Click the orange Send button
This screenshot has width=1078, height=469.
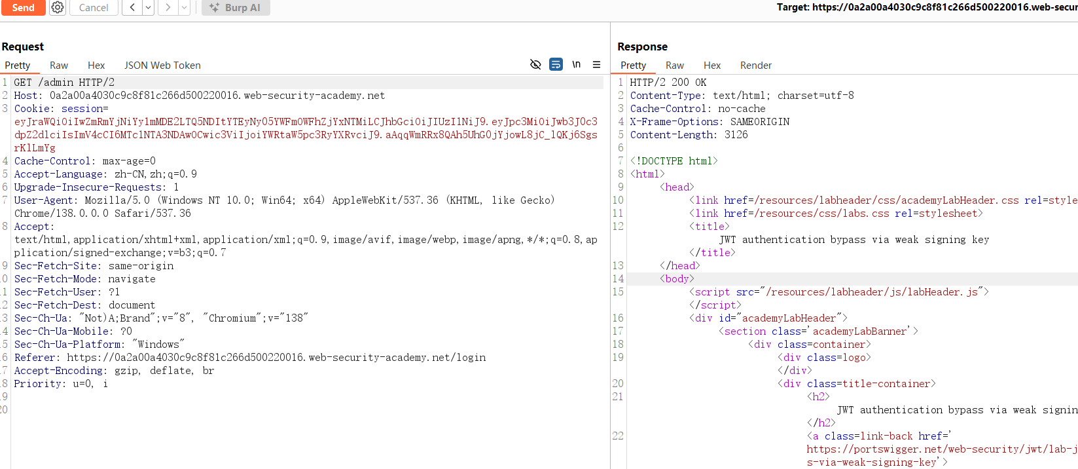pyautogui.click(x=23, y=7)
